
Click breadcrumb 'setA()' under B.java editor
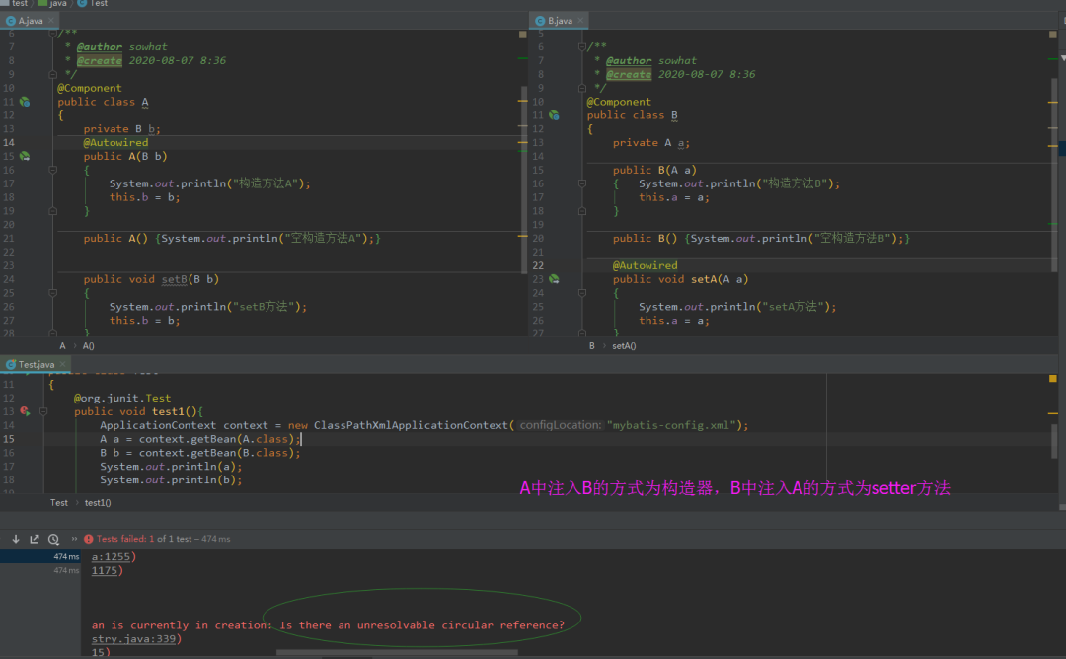(624, 346)
